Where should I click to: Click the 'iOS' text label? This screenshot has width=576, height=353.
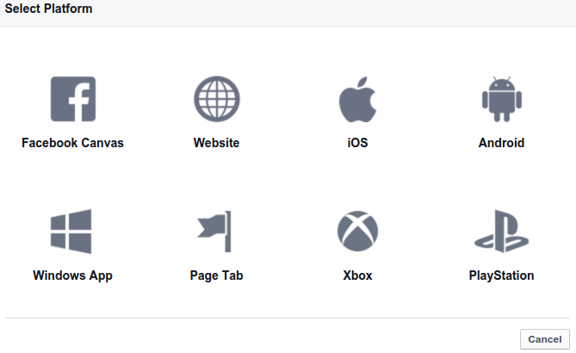358,143
